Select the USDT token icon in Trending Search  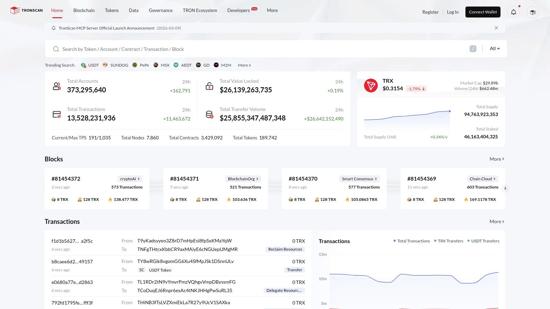(83, 65)
